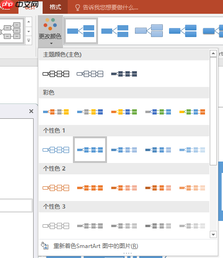Image resolution: width=223 pixels, height=258 pixels.
Task: Click the recolor pictures paint bucket icon
Action: point(45,246)
